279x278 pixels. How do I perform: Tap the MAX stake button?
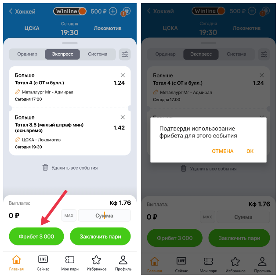[x=69, y=216]
